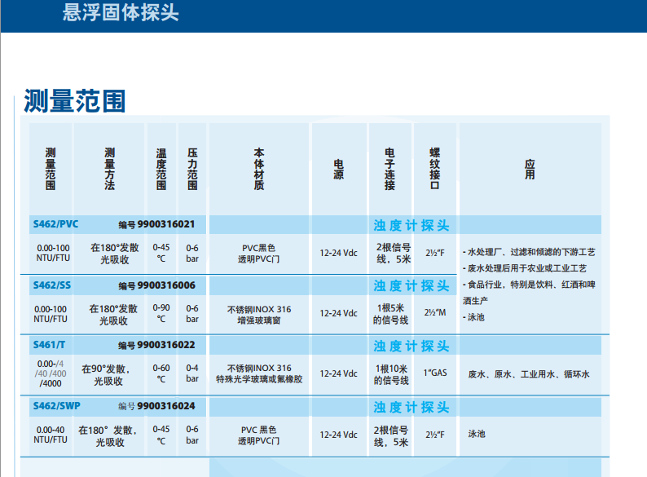Viewport: 647px width, 477px height.
Task: Click the S462/SWP model name
Action: [57, 405]
